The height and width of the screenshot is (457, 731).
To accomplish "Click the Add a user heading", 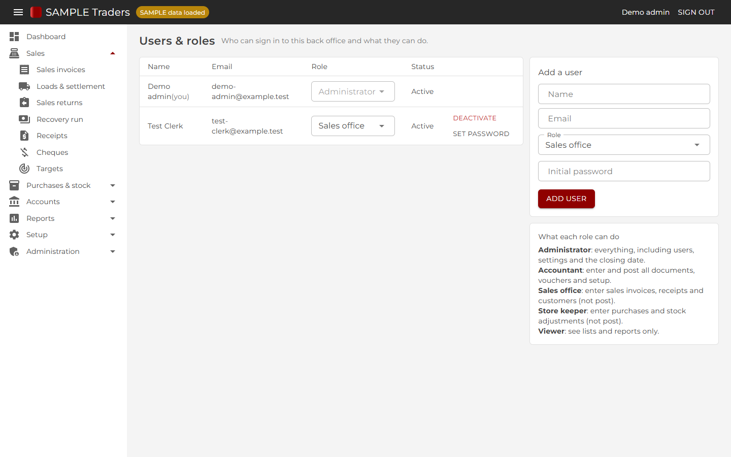I will [x=560, y=72].
